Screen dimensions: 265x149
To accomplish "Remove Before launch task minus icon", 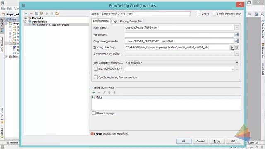I will click(x=99, y=92).
